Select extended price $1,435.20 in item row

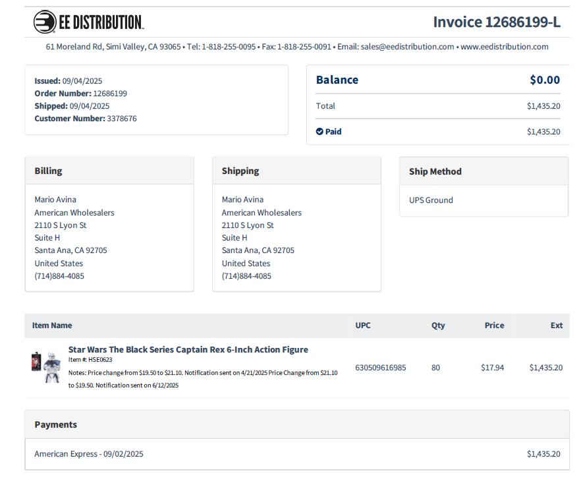click(546, 368)
